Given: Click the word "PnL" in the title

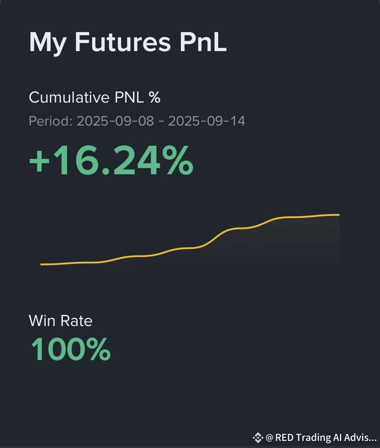Looking at the screenshot, I should coord(203,42).
